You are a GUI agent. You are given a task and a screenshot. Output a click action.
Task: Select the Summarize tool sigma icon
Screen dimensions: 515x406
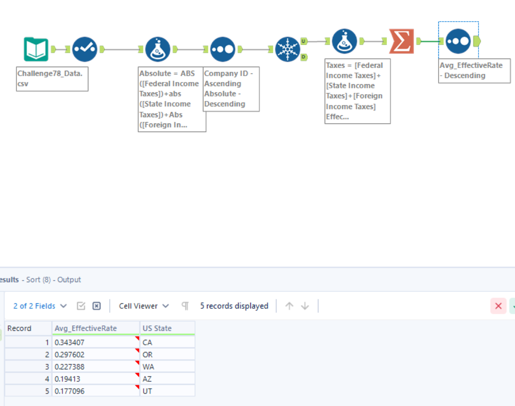[401, 41]
